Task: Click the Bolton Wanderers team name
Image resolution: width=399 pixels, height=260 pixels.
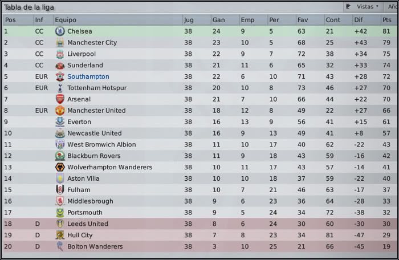Action: [95, 246]
